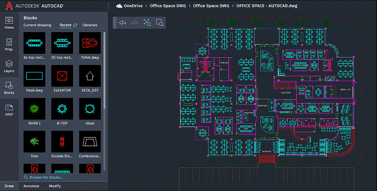Switch to the Current drawing tab

click(37, 25)
